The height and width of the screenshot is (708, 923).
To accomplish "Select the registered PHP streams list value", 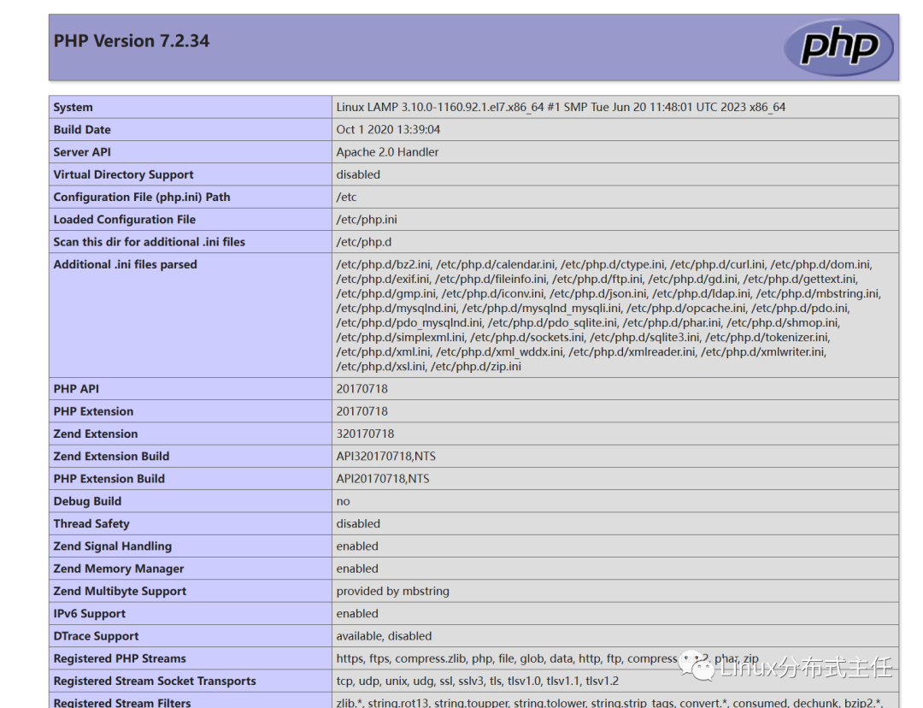I will [x=548, y=658].
